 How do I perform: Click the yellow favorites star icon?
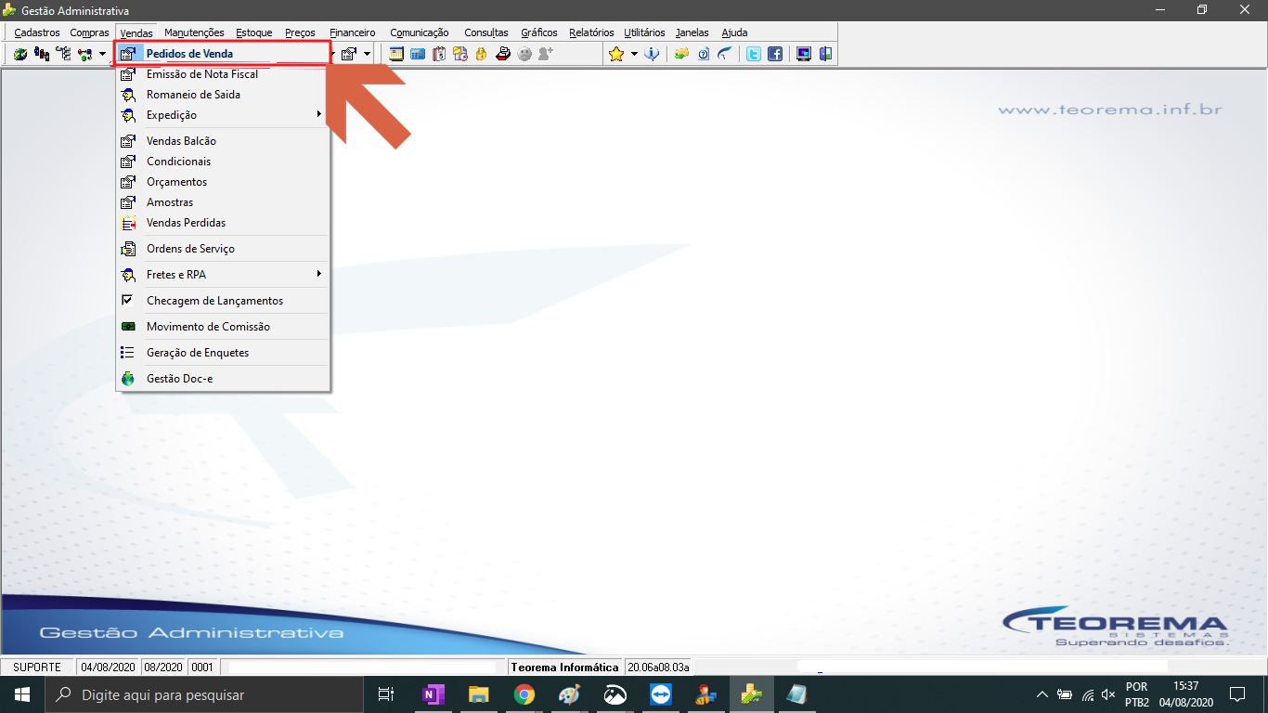pyautogui.click(x=616, y=55)
